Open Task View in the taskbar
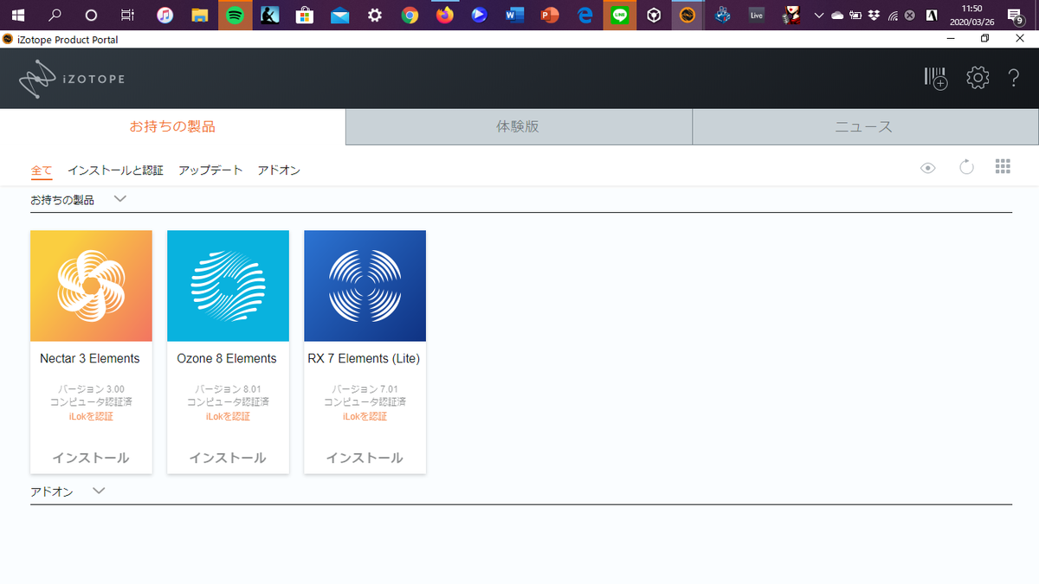 pyautogui.click(x=127, y=15)
